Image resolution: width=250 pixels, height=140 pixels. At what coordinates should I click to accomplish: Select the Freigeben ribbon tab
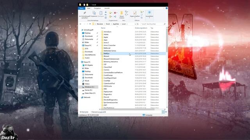tap(97, 8)
